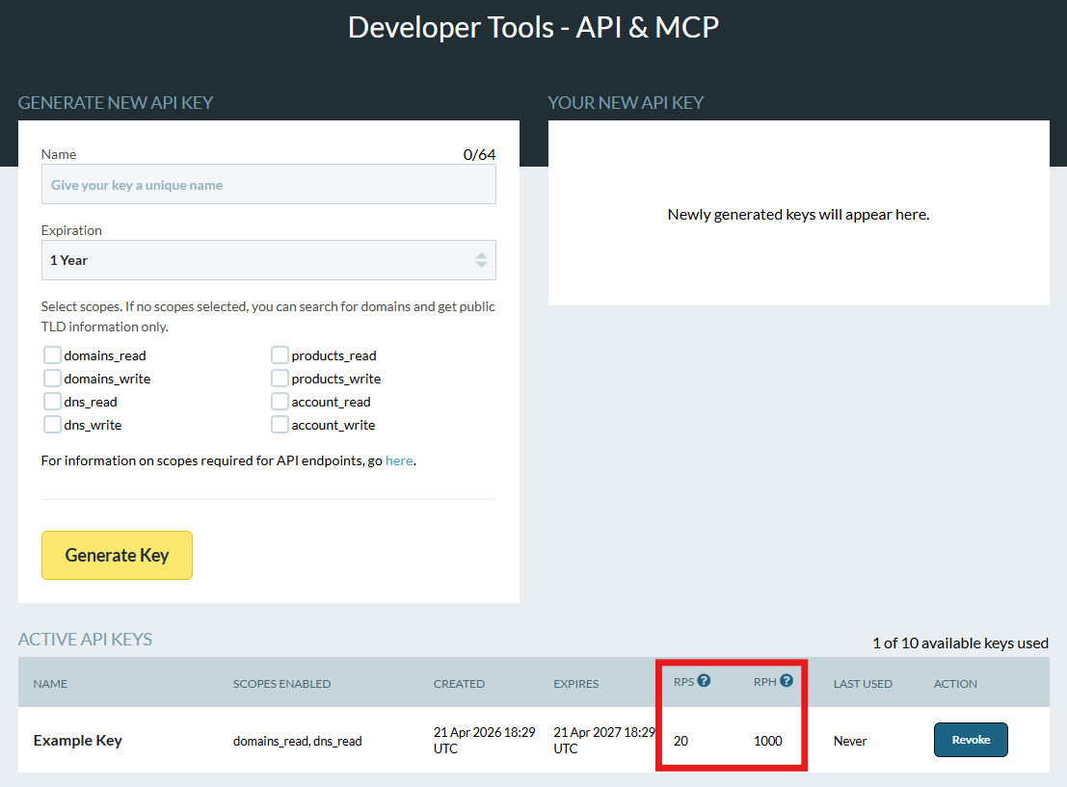
Task: Click the key Name input field
Action: (x=269, y=183)
